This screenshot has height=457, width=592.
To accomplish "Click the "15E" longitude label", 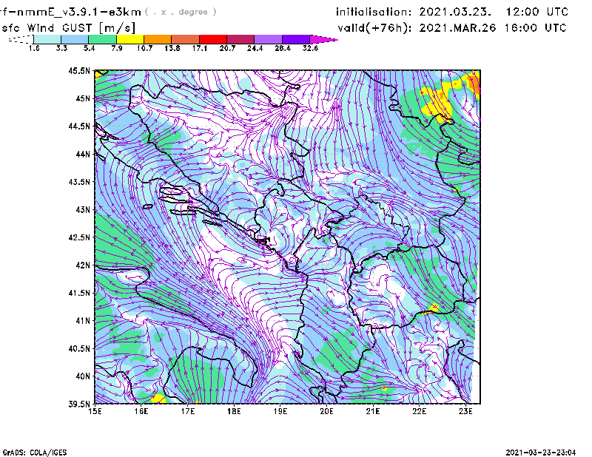I will [95, 411].
